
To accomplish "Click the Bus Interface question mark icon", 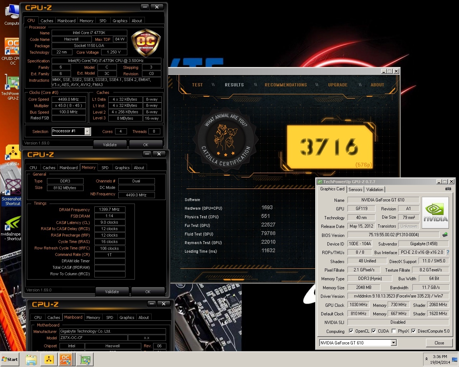I will click(x=448, y=252).
